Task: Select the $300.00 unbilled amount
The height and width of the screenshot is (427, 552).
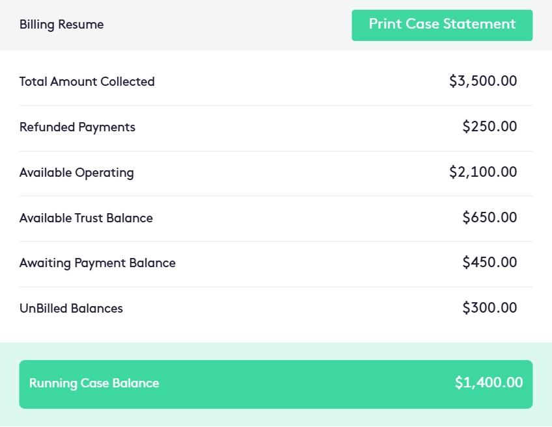Action: click(490, 308)
